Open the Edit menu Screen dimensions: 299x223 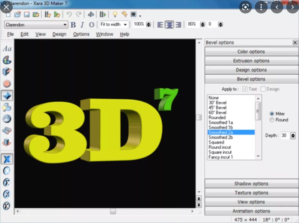tap(24, 34)
